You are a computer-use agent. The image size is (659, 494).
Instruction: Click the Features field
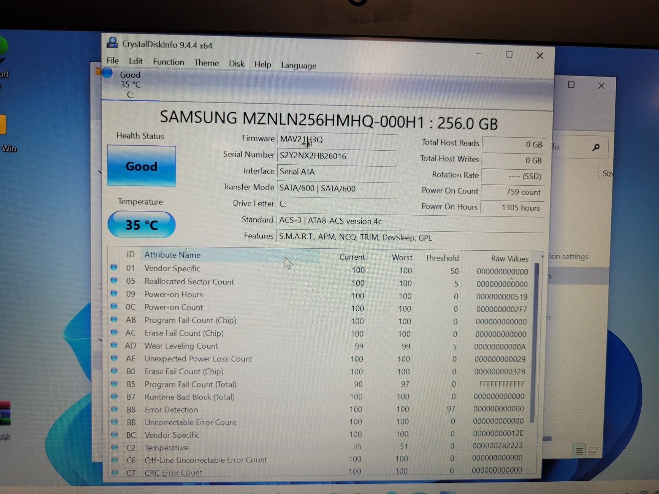(409, 238)
